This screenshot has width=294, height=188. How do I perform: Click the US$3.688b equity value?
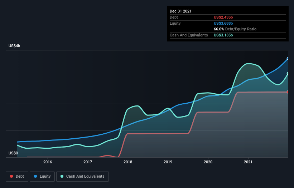223,23
